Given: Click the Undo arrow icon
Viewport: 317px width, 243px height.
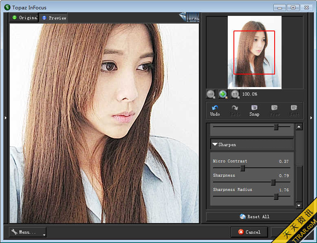Looking at the screenshot, I should point(215,108).
